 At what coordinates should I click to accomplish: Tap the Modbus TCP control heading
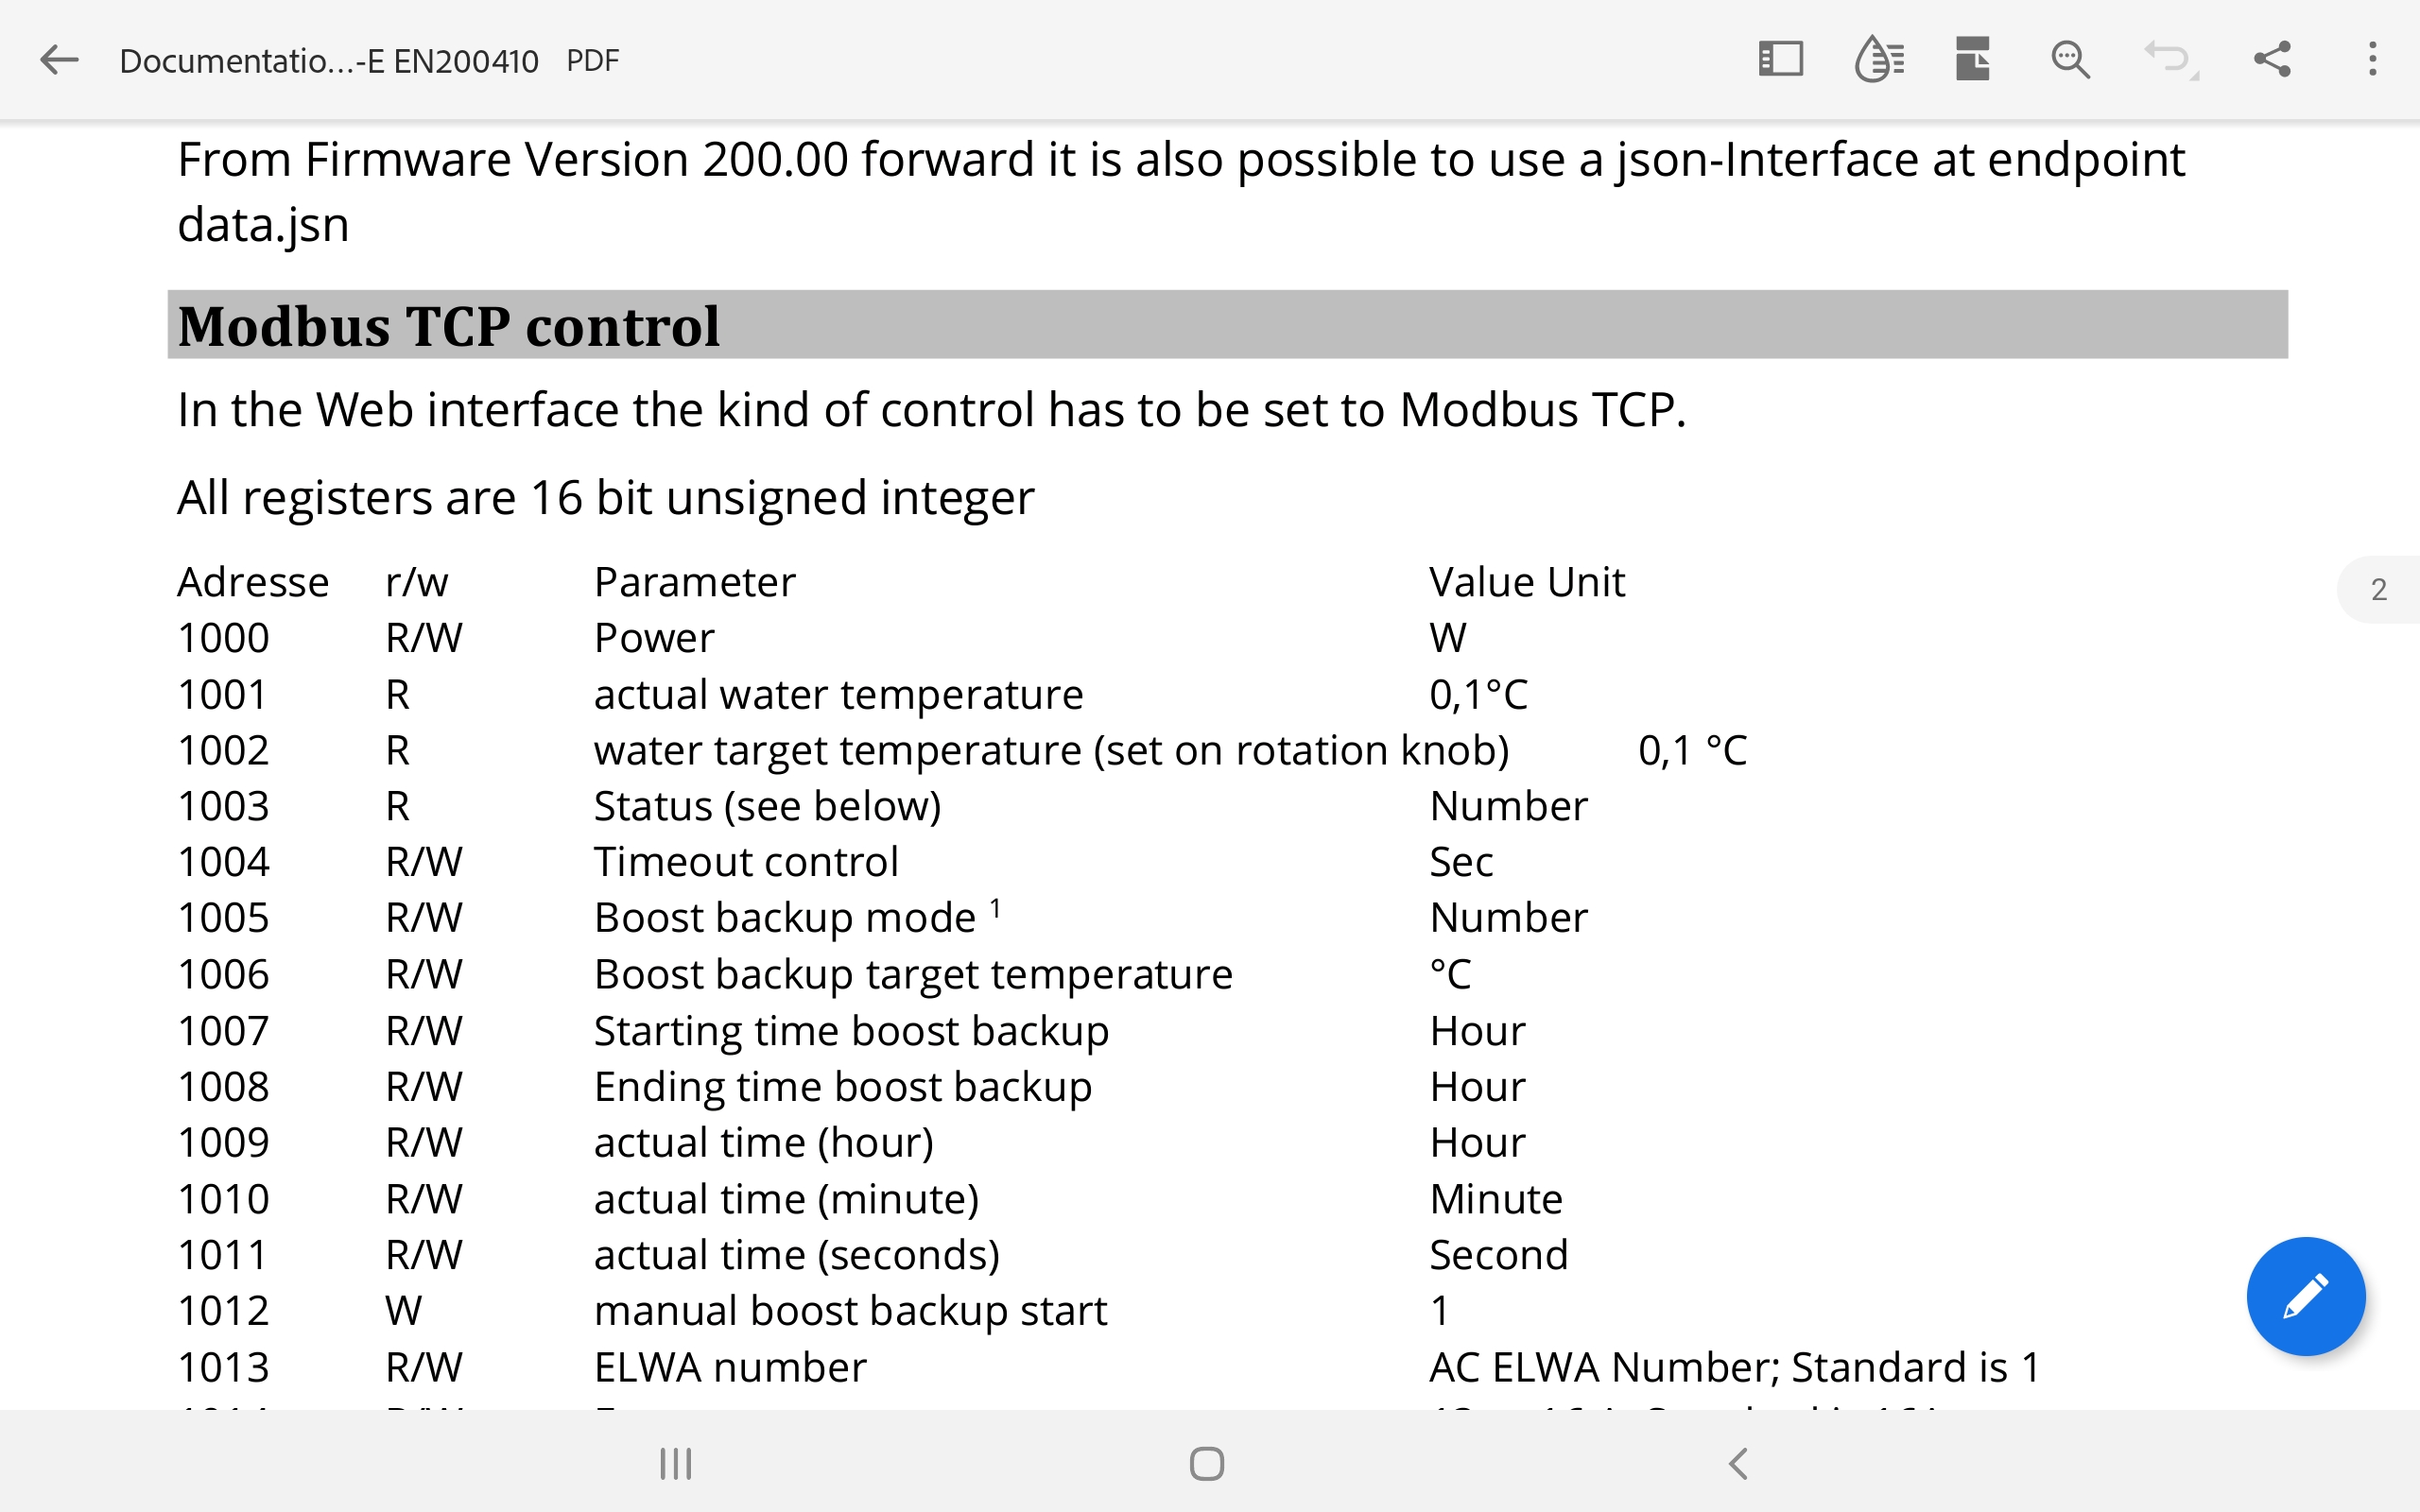coord(448,326)
